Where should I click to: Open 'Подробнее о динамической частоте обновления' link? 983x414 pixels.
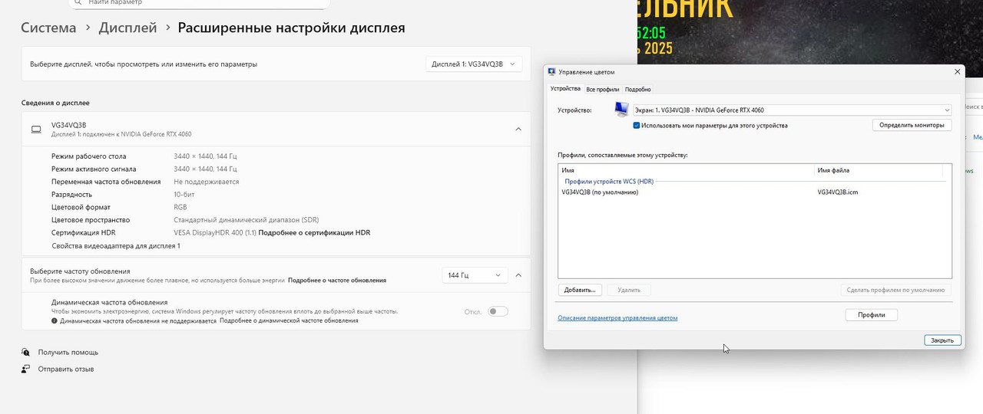289,320
